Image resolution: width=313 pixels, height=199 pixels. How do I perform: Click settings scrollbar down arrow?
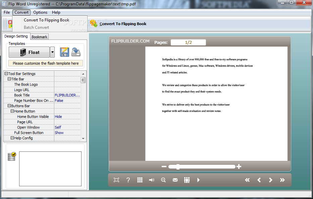[x=83, y=138]
